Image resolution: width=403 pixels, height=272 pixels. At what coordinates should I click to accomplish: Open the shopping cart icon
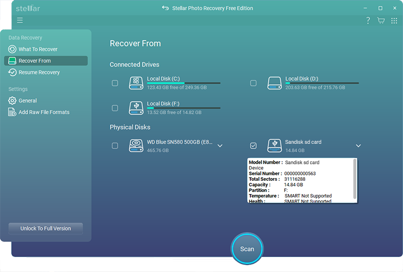pos(381,20)
